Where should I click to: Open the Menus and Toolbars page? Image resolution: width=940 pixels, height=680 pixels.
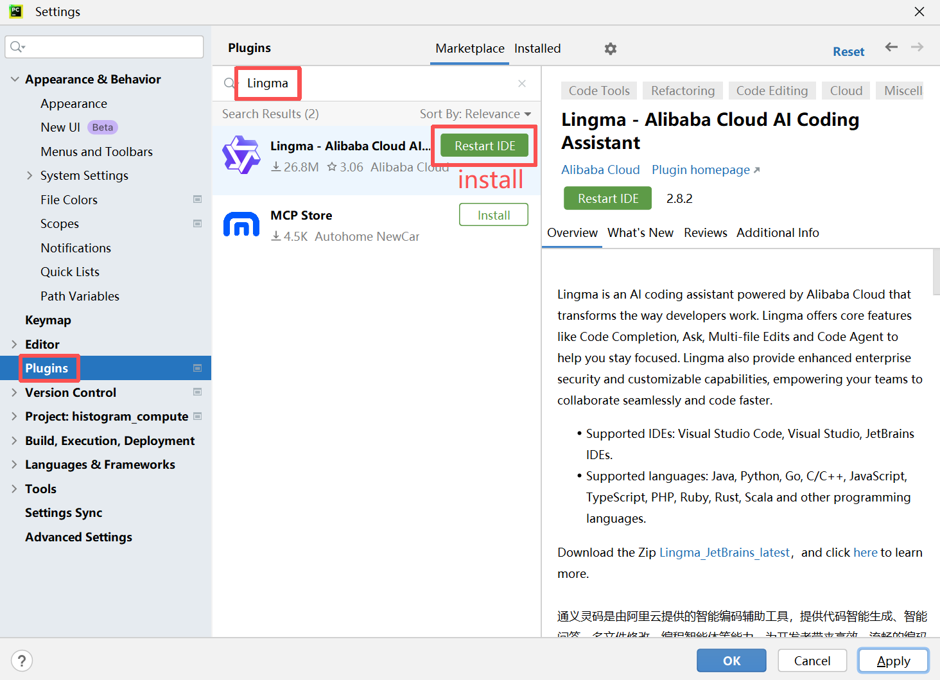point(97,152)
